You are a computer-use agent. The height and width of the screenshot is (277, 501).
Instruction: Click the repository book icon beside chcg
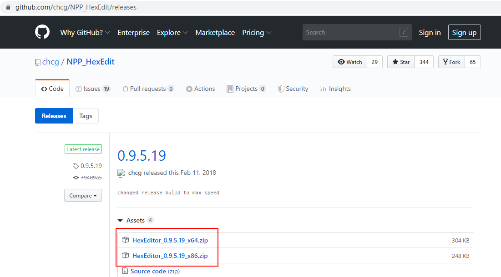(38, 62)
